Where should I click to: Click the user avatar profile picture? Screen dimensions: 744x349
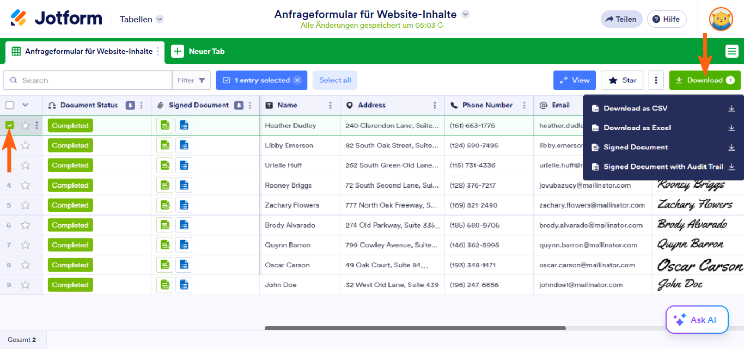[x=721, y=19]
